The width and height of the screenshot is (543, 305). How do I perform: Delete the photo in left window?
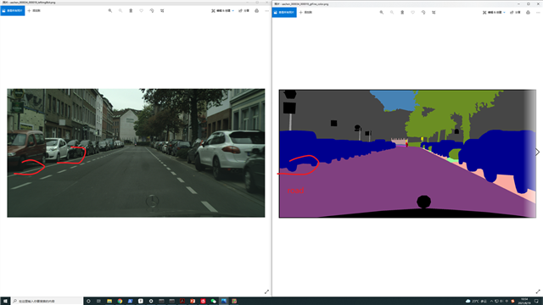click(131, 11)
